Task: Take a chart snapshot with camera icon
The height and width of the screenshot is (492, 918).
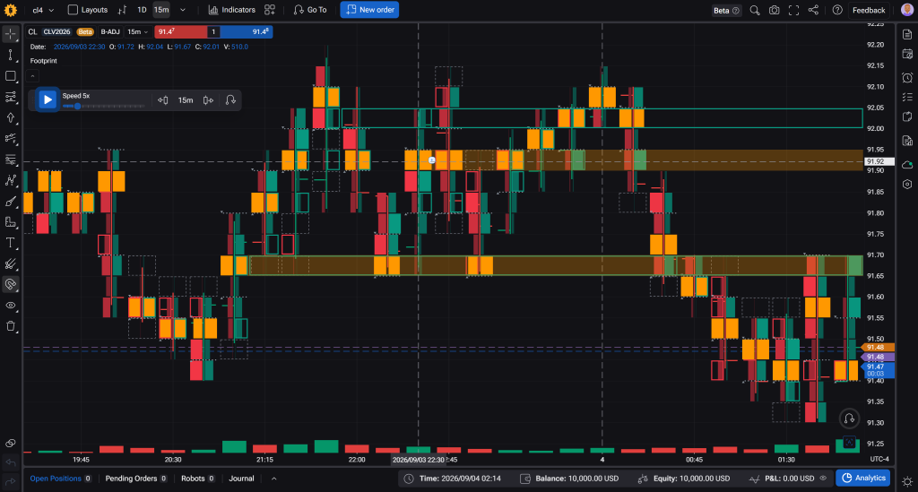Action: pos(774,10)
